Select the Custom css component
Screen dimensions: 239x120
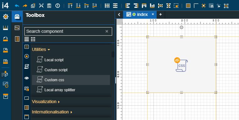pyautogui.click(x=71, y=80)
